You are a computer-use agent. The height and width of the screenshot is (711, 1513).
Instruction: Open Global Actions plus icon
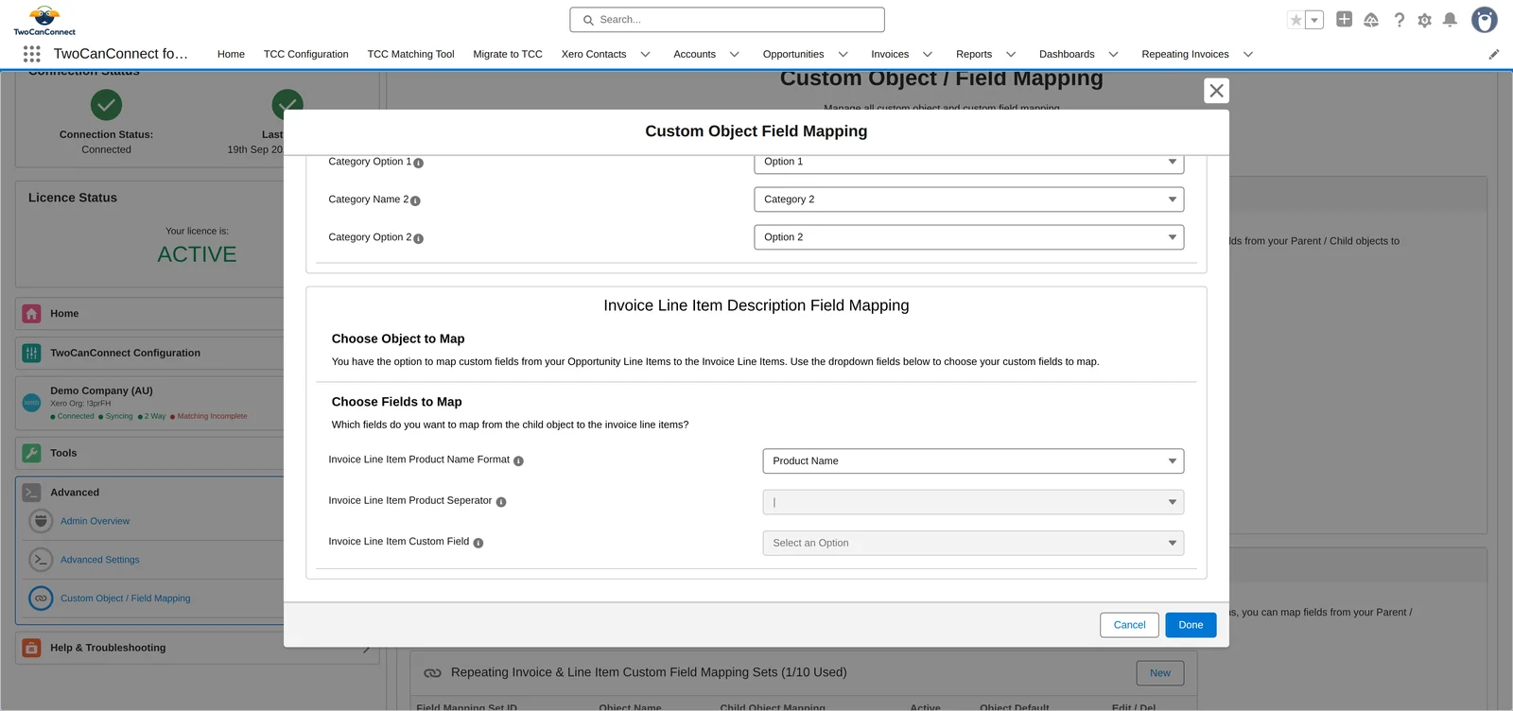(1344, 19)
